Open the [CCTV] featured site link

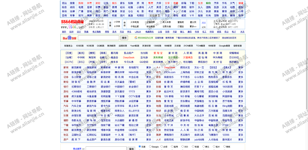69,62
